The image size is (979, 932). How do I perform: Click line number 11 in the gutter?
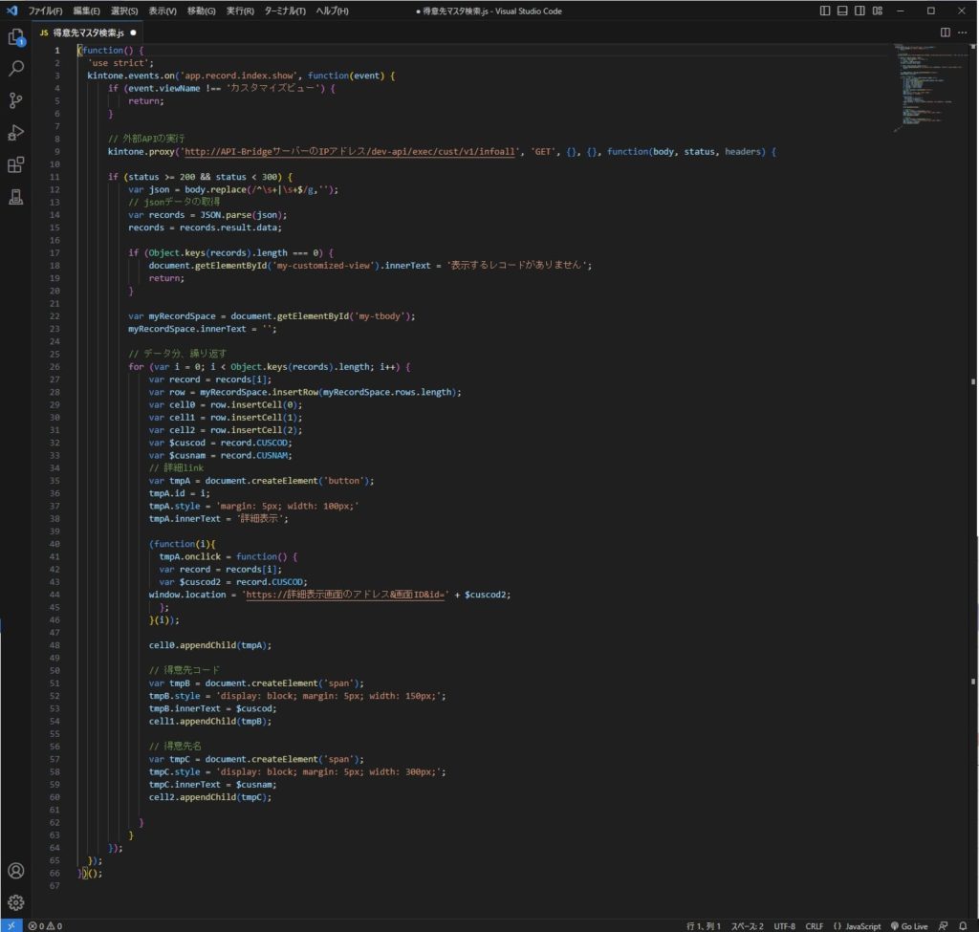pos(54,177)
